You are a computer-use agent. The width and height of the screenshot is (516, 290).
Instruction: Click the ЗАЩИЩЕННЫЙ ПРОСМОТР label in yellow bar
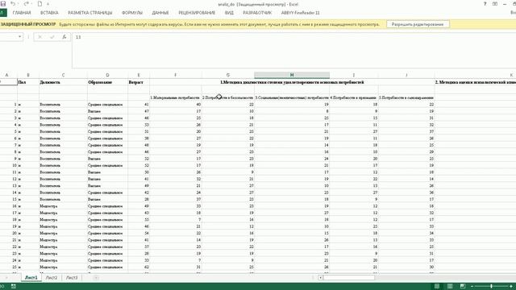pos(28,24)
